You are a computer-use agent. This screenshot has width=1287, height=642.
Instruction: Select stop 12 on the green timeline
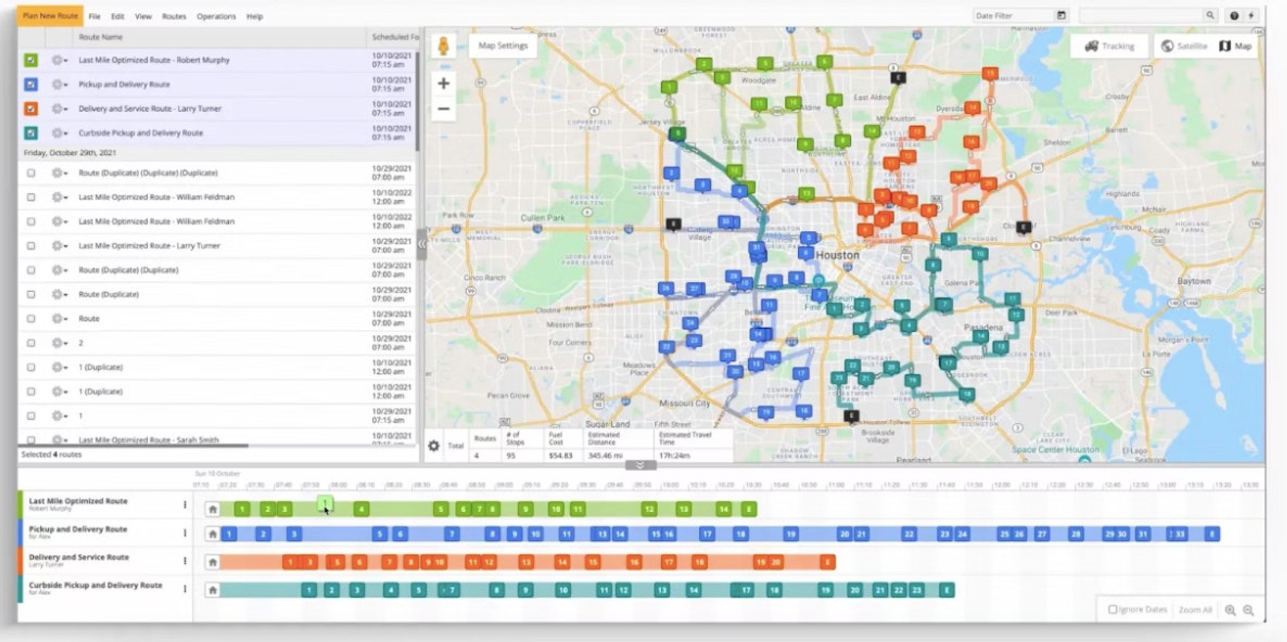pos(649,509)
